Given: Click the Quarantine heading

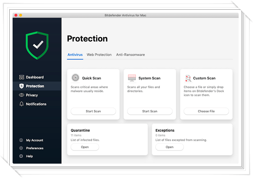Looking at the screenshot, I should [x=80, y=130].
